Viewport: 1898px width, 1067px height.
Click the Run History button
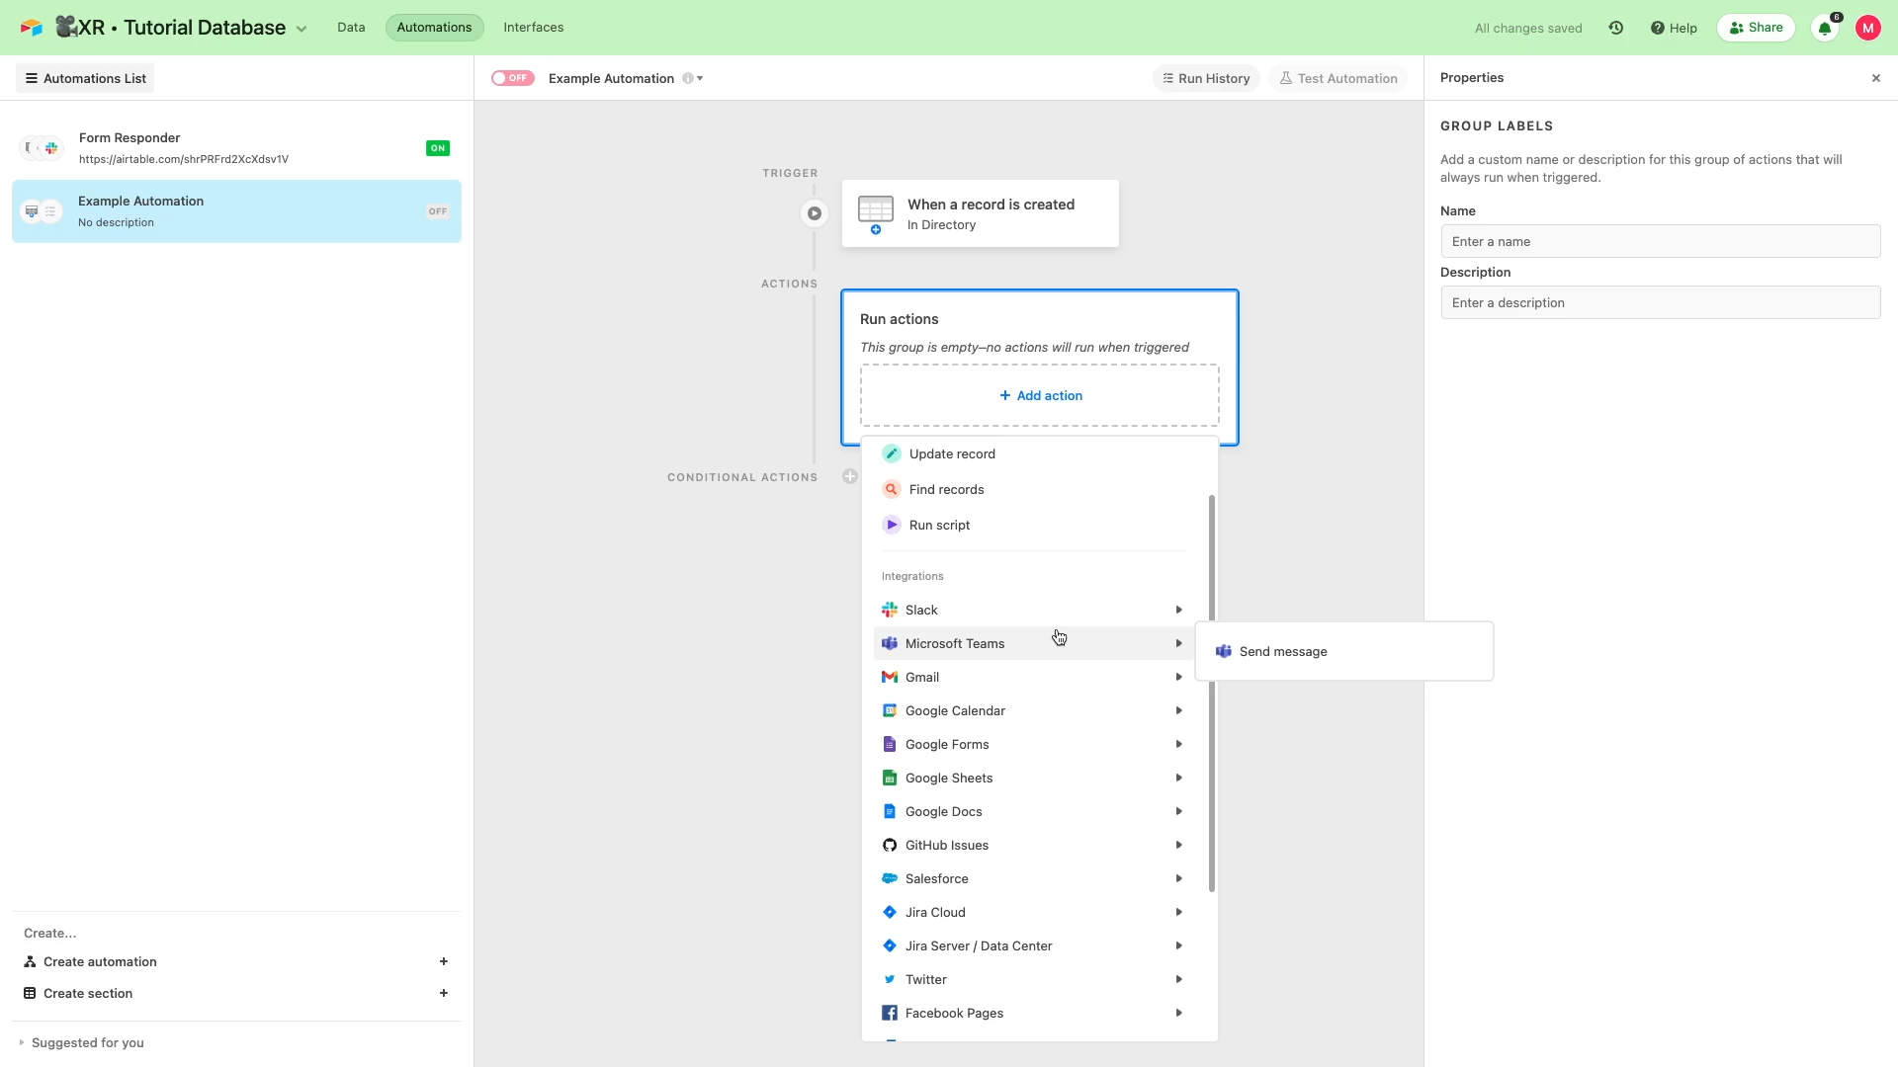1206,79
